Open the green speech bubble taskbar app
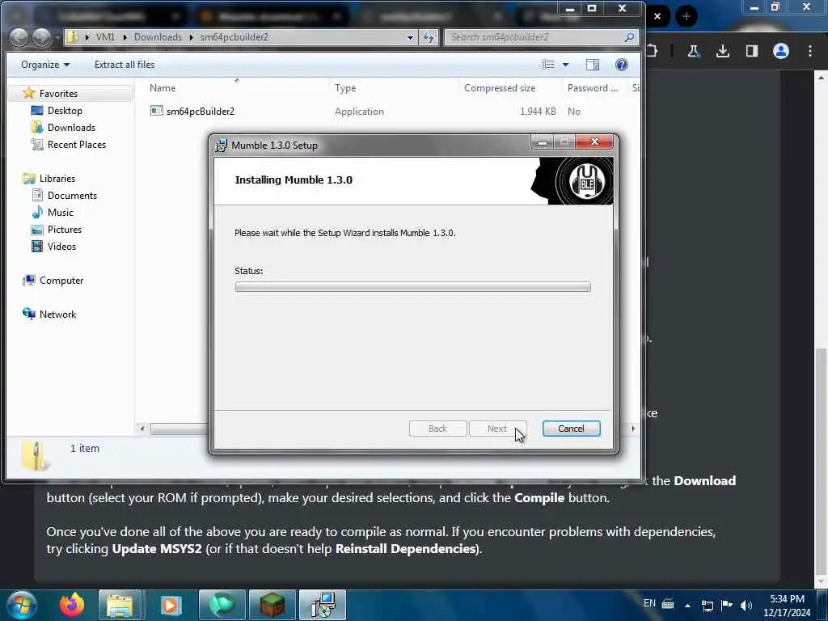 (x=222, y=605)
